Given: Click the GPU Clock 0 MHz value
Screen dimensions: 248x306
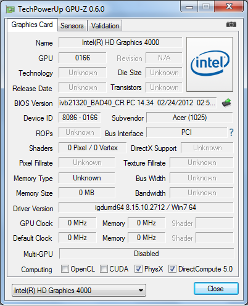Looking at the screenshot, I should [x=78, y=223].
